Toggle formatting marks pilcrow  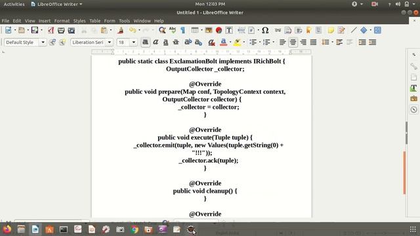click(183, 30)
